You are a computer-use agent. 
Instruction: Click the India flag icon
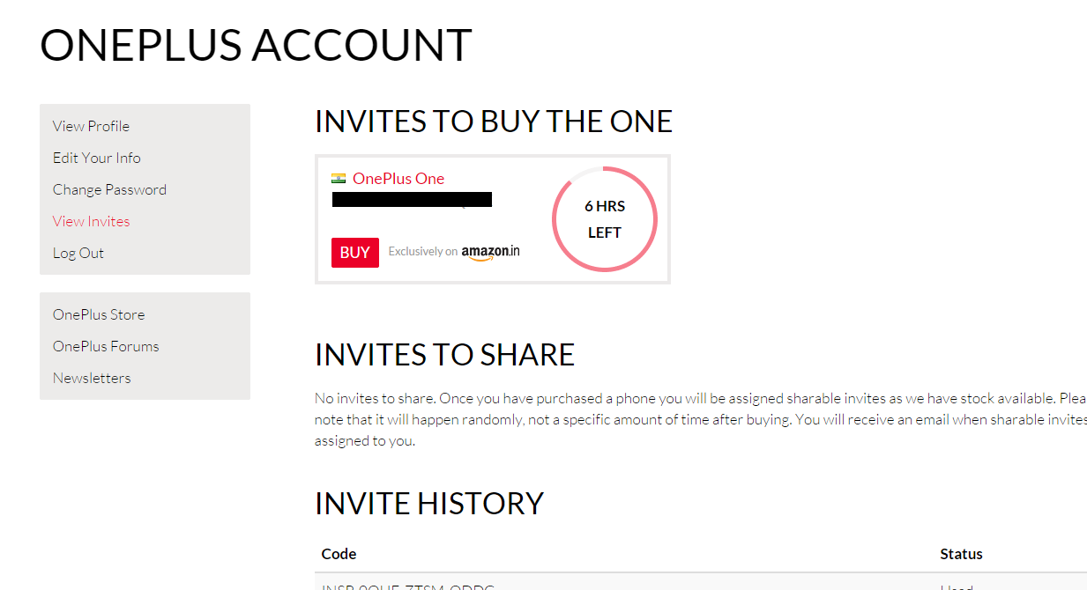[339, 179]
